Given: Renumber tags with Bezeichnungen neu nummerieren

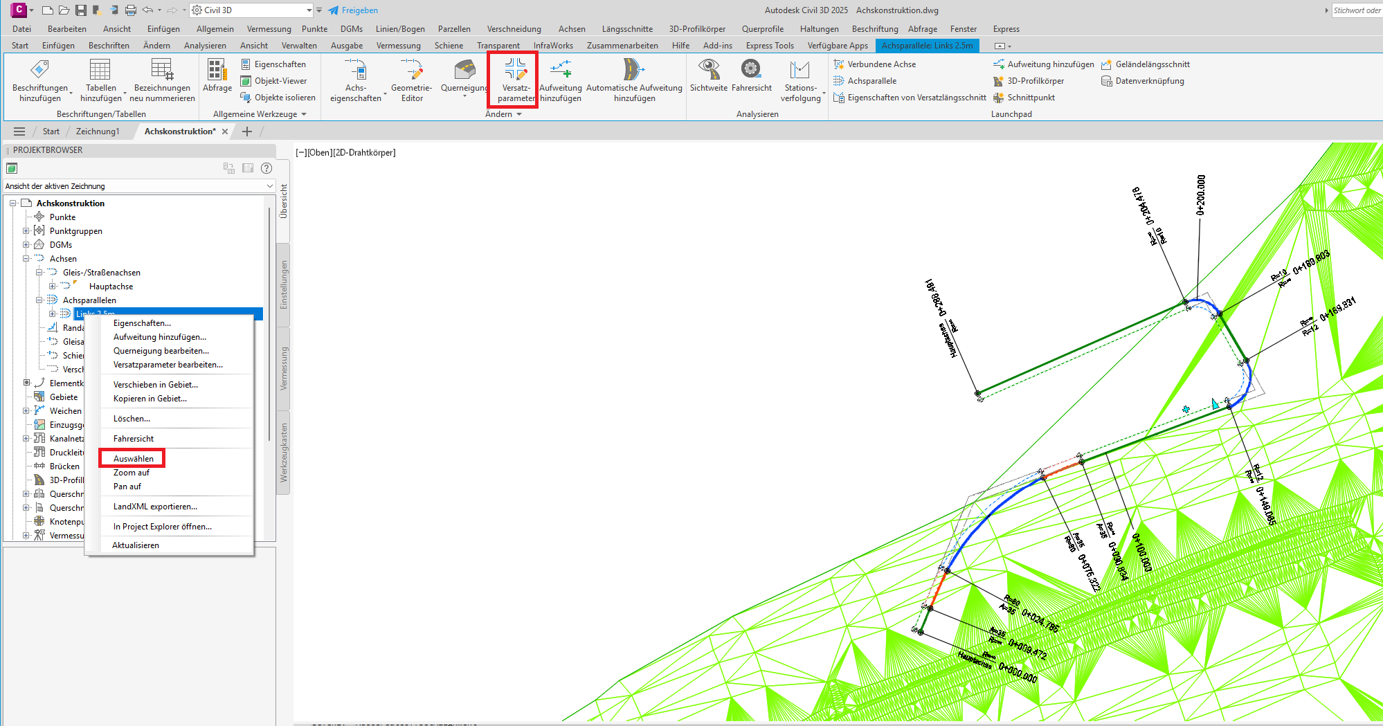Looking at the screenshot, I should pos(162,82).
